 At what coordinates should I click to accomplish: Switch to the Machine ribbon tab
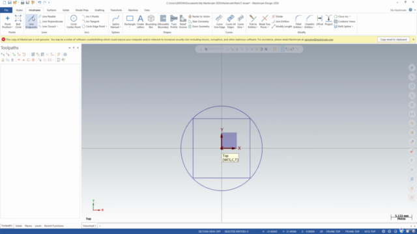click(133, 10)
